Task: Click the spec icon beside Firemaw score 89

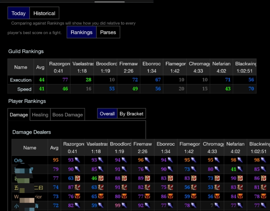Action: click(147, 178)
